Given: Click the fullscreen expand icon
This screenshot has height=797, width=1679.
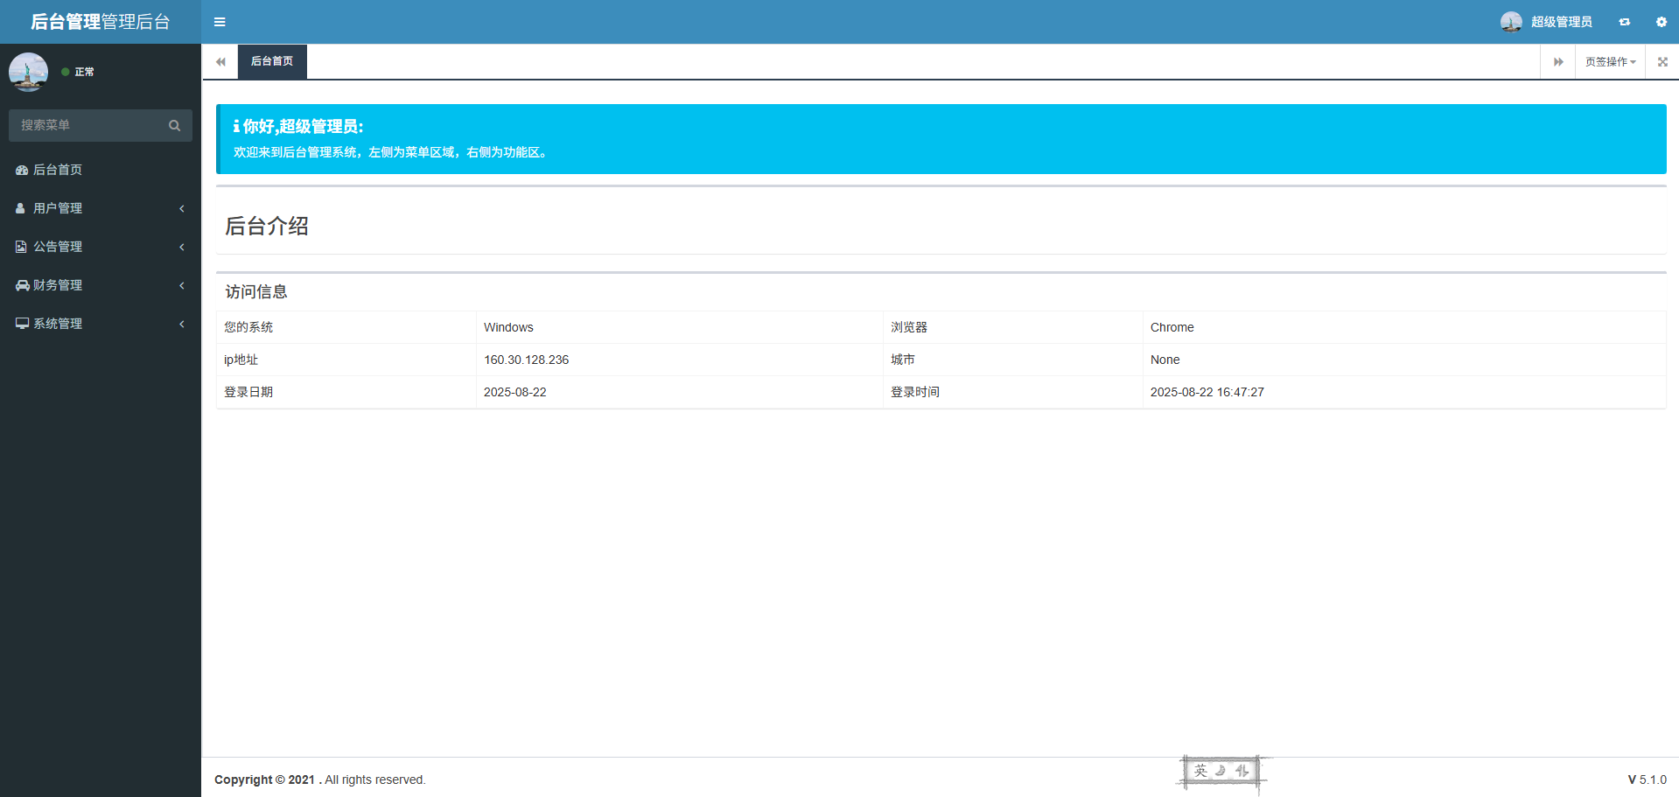Looking at the screenshot, I should (1662, 62).
